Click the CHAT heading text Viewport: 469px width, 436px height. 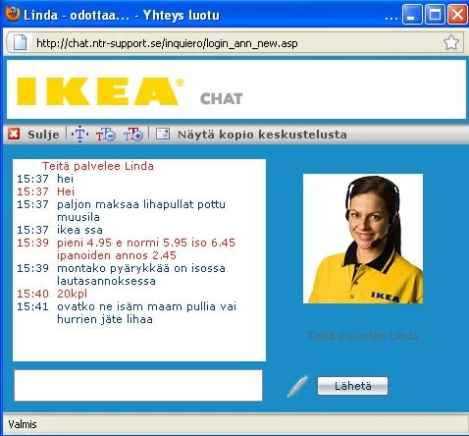(x=222, y=98)
